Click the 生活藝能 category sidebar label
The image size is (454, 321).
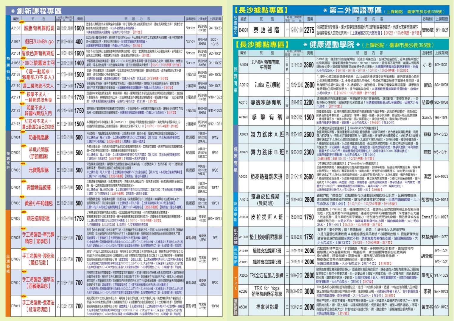[x=8, y=264]
